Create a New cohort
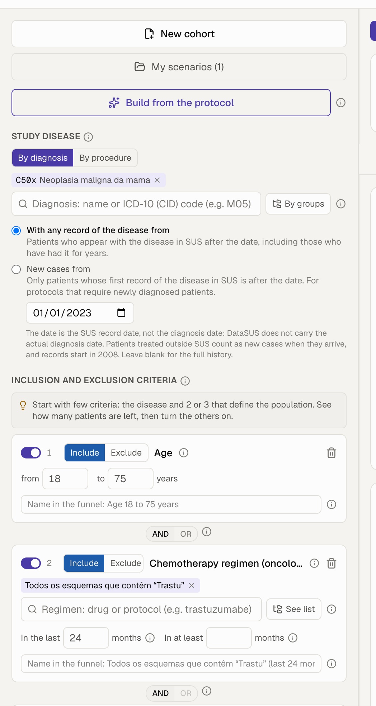The width and height of the screenshot is (376, 706). pyautogui.click(x=179, y=34)
